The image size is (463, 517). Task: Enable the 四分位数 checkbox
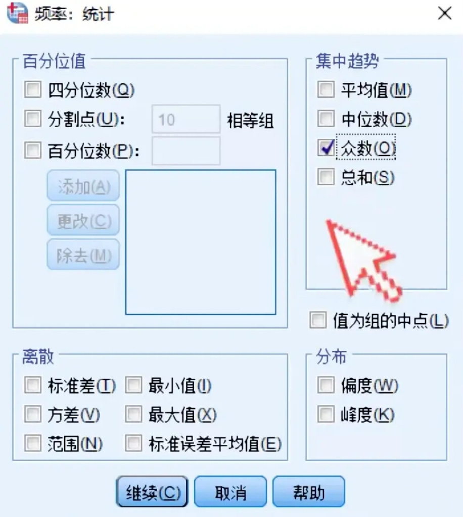click(x=32, y=90)
